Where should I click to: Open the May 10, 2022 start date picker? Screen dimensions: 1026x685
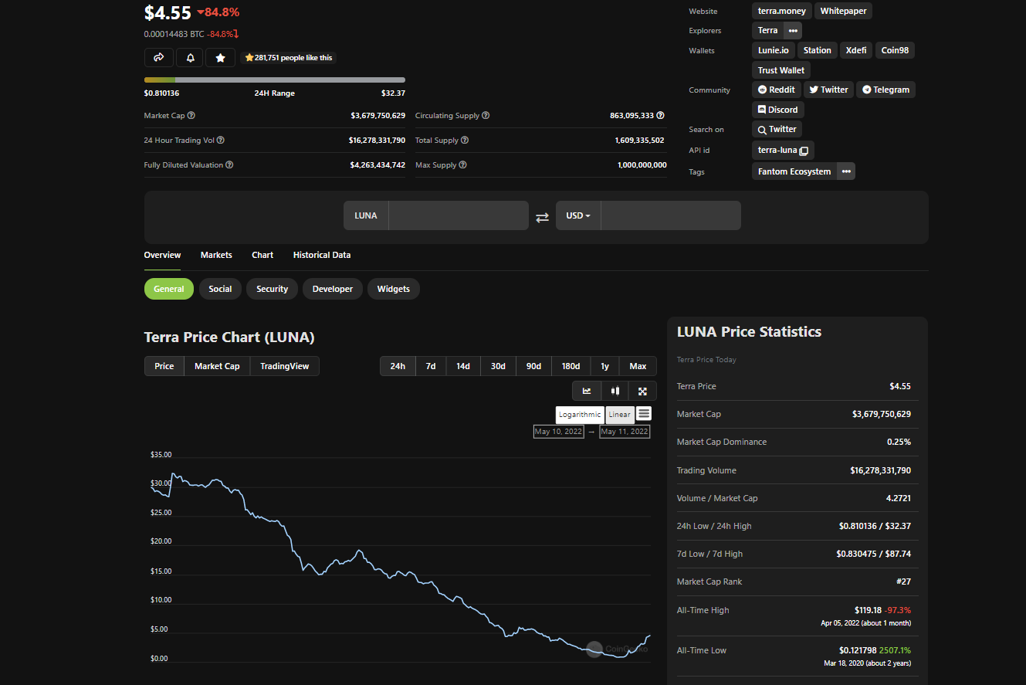(558, 432)
